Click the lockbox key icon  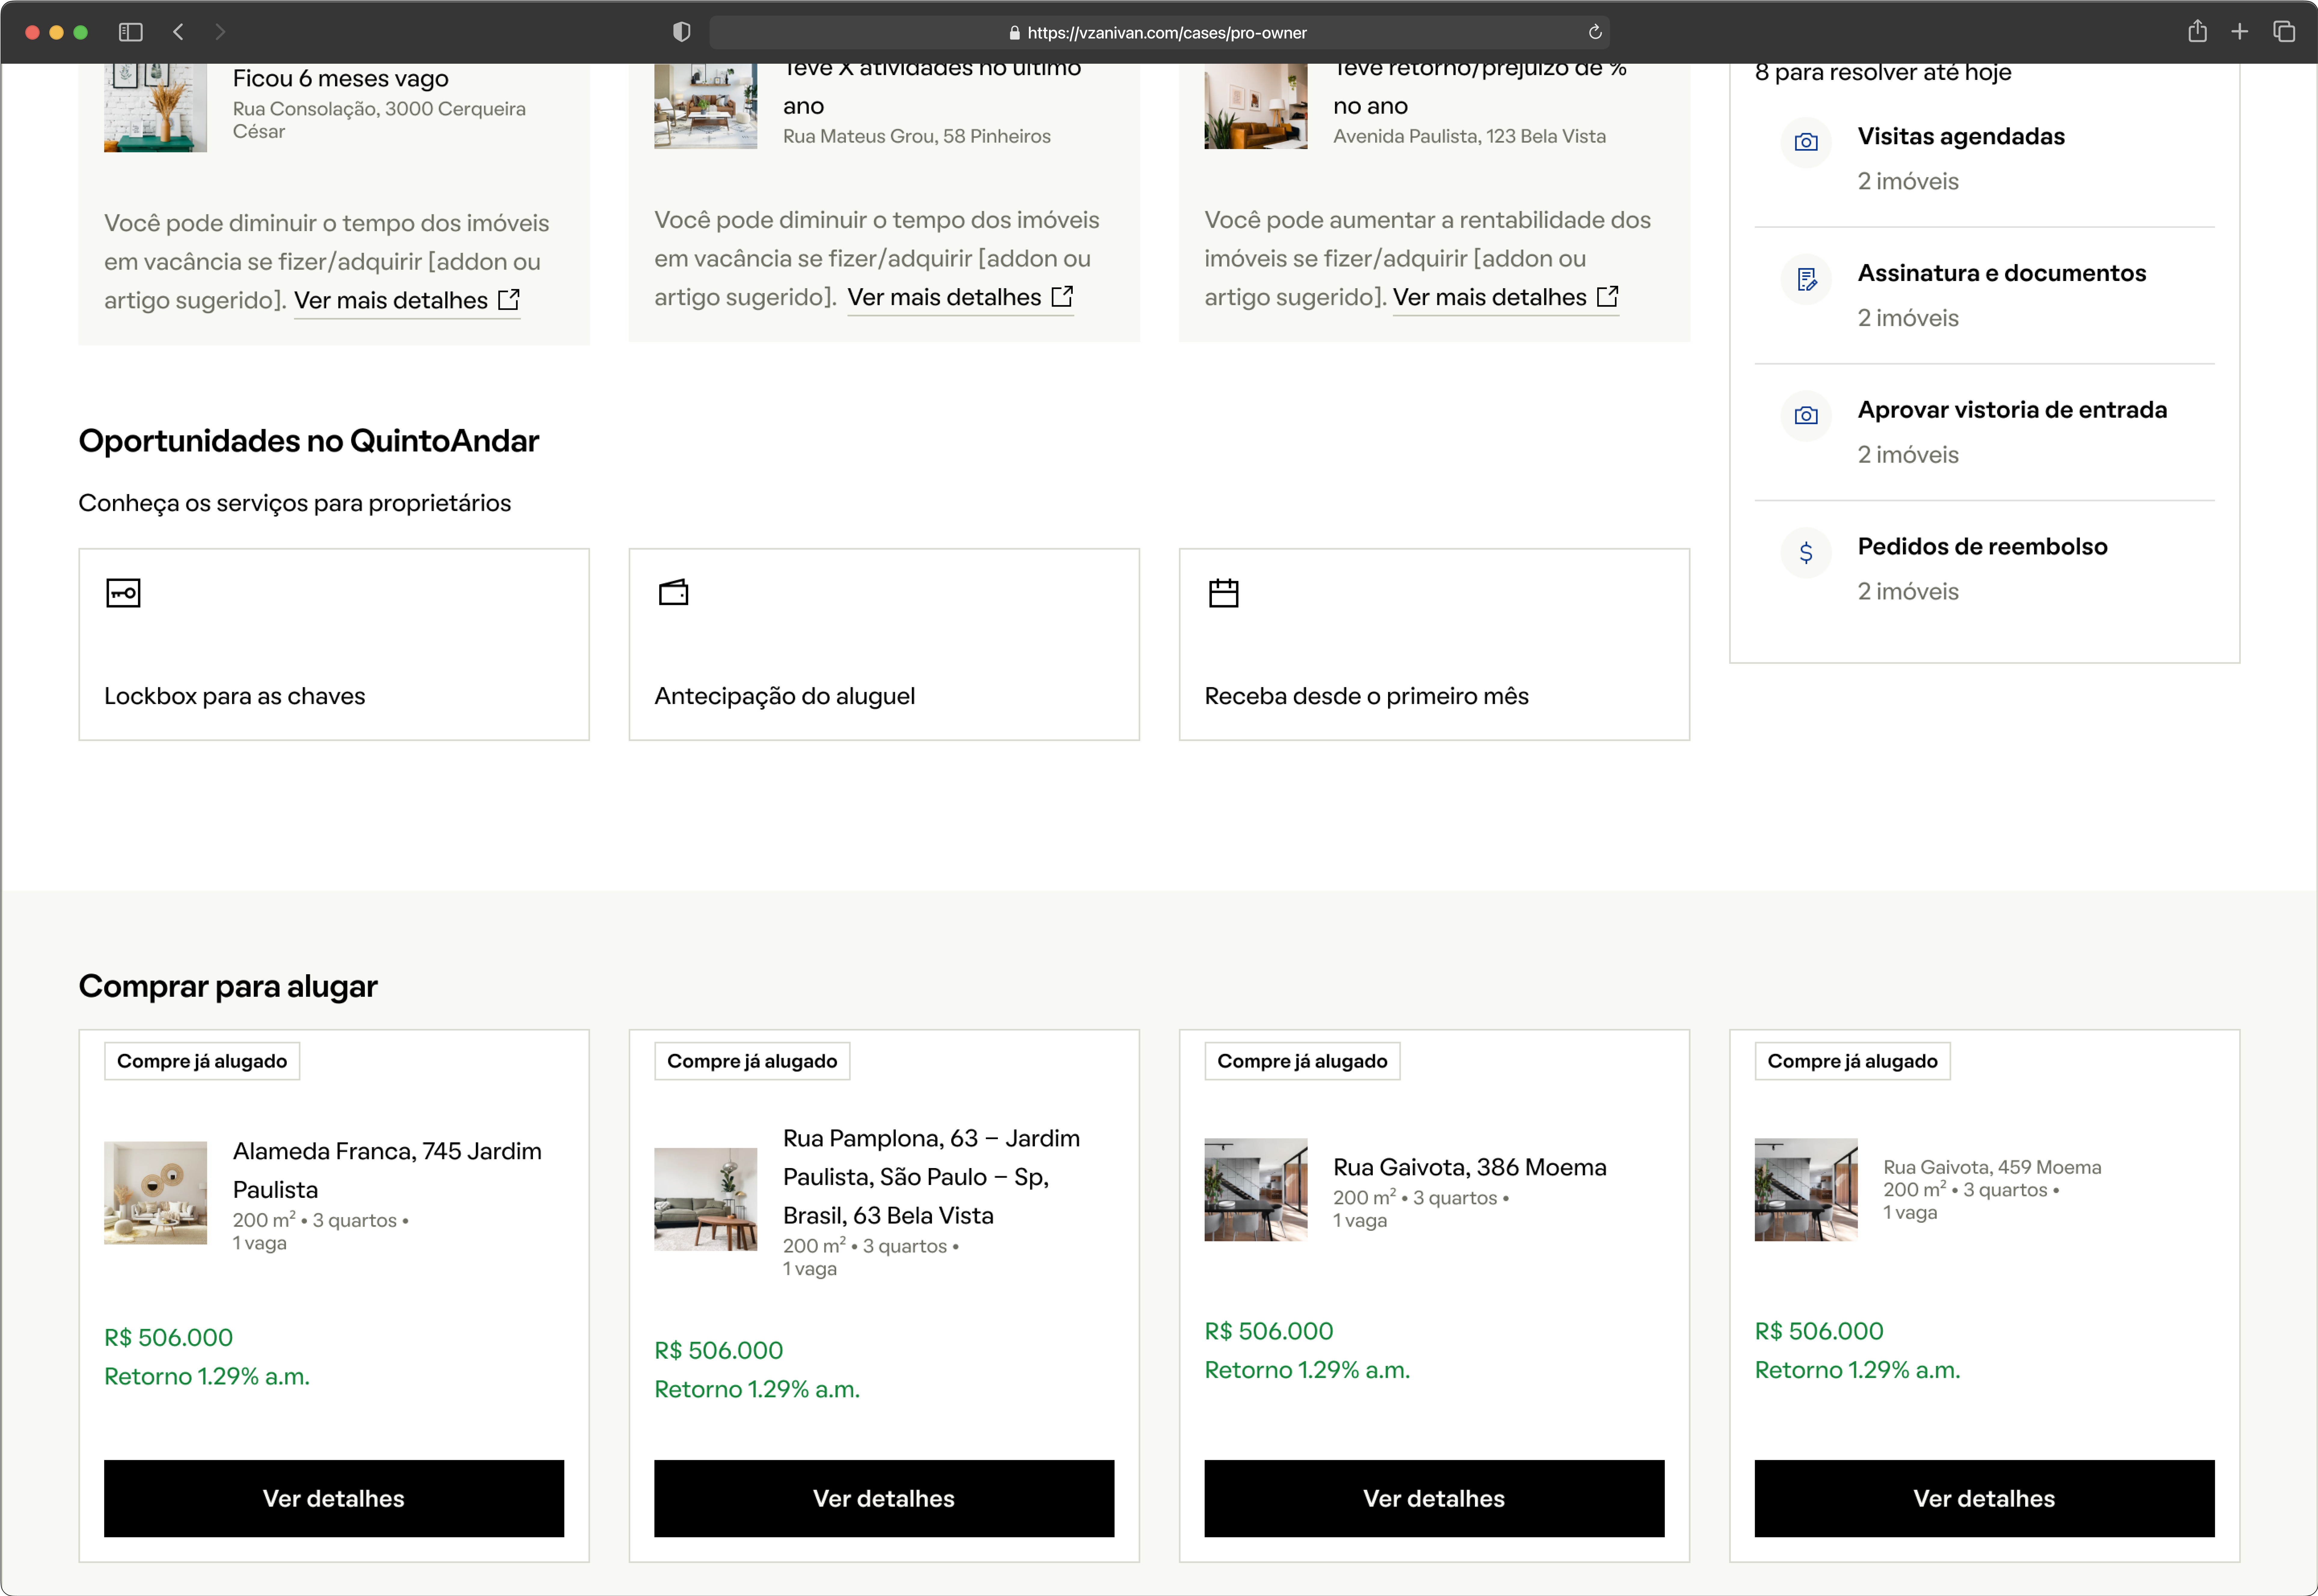(123, 593)
